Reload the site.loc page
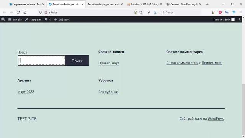The height and width of the screenshot is (138, 245). [x=18, y=12]
